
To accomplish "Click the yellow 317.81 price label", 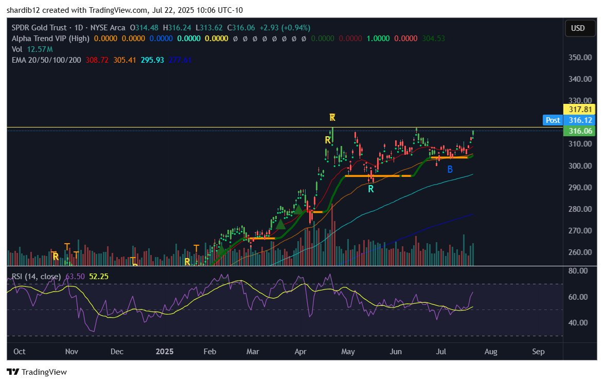I will point(580,110).
